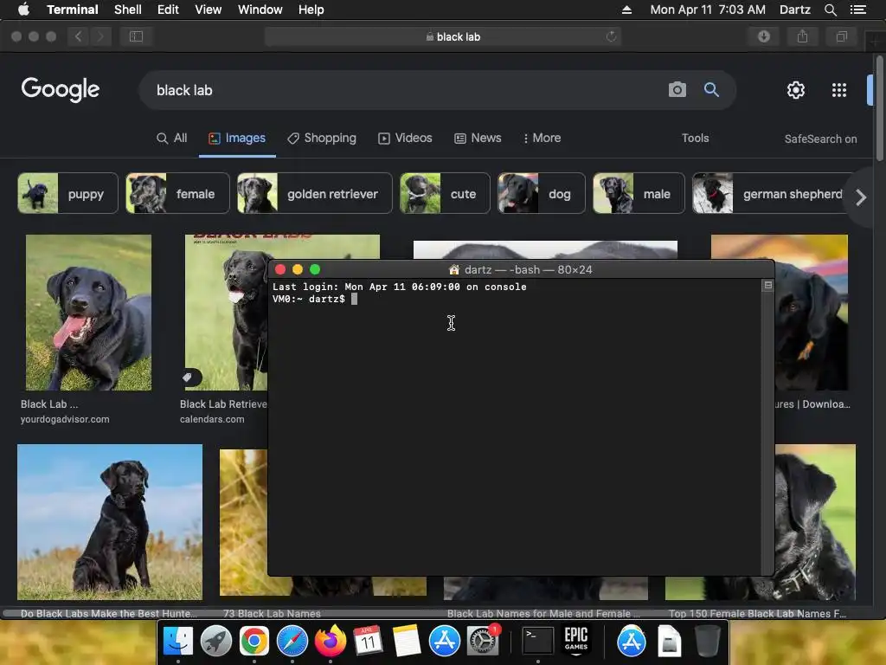The image size is (886, 665).
Task: Switch to the Shopping tab
Action: (x=322, y=138)
